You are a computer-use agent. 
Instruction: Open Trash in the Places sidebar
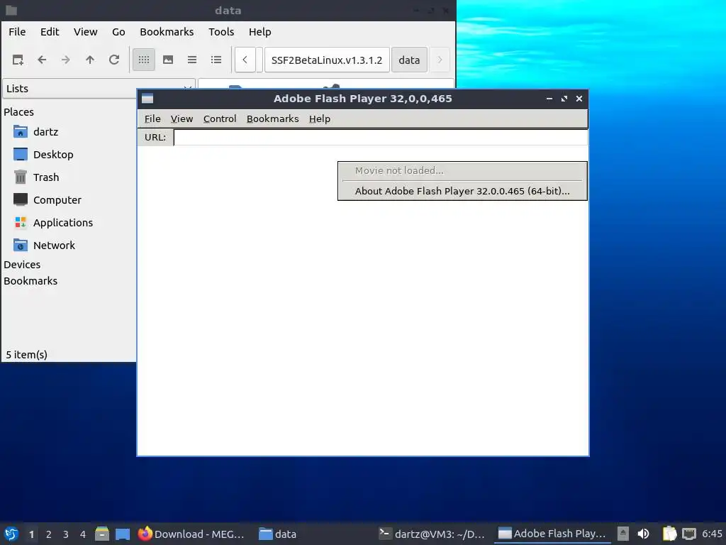36,177
